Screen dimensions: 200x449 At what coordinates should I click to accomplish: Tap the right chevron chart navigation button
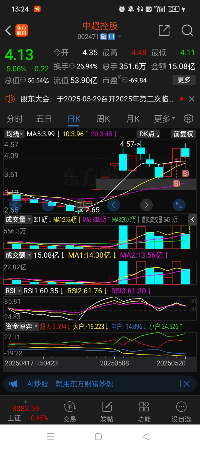click(146, 205)
